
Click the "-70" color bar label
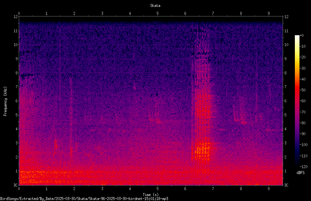click(x=302, y=112)
